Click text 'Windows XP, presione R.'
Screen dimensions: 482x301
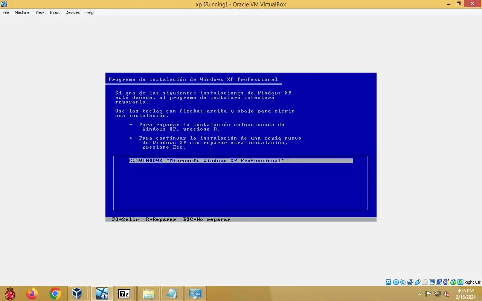tap(181, 129)
